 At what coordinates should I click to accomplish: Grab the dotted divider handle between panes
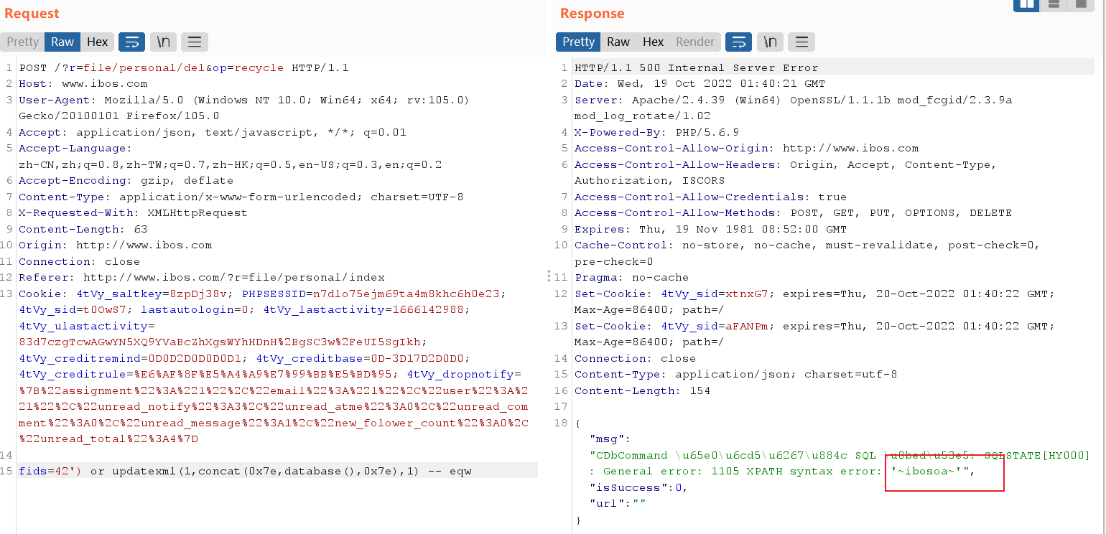549,276
